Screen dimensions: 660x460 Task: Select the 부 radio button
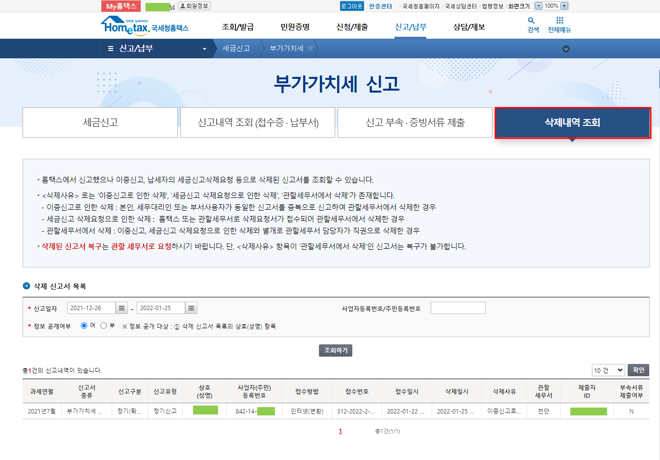point(103,325)
